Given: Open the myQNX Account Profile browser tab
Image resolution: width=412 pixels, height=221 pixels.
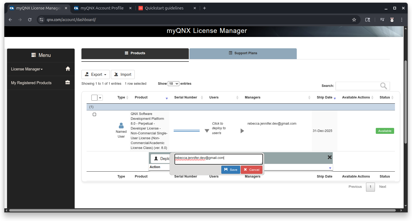Looking at the screenshot, I should coord(102,8).
